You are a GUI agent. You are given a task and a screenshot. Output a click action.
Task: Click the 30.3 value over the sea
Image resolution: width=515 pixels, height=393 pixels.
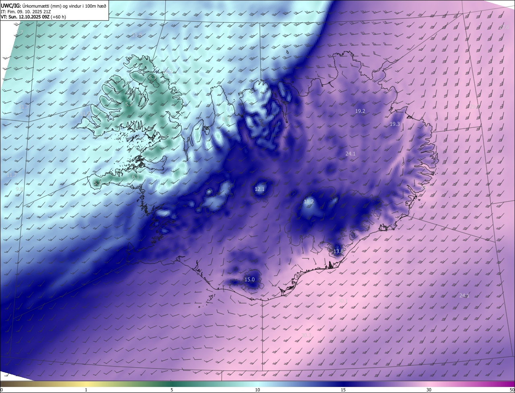306,335
